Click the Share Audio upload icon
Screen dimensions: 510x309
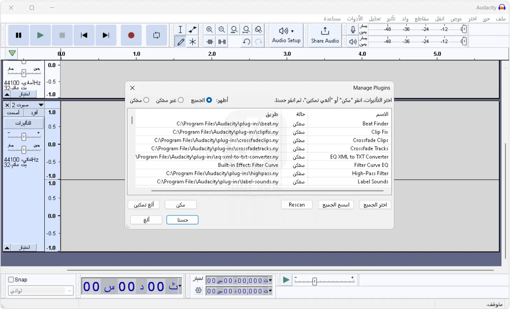point(325,31)
